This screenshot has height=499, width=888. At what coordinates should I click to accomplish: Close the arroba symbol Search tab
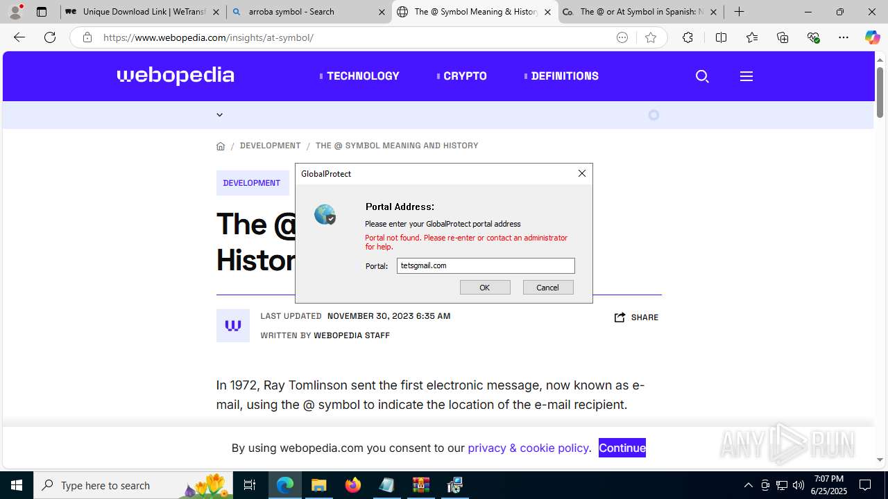pos(382,12)
